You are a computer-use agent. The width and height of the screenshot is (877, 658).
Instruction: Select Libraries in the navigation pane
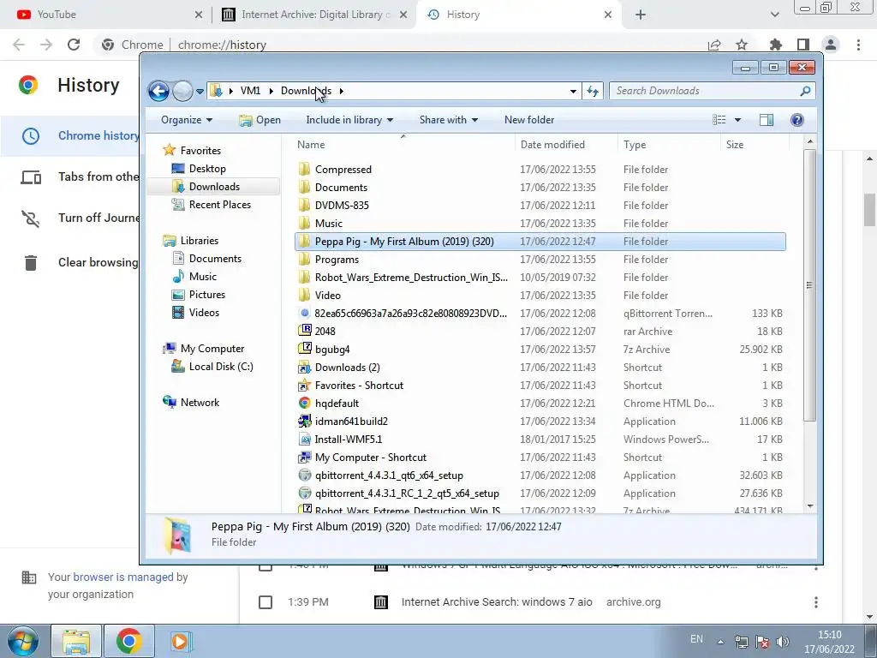coord(199,241)
